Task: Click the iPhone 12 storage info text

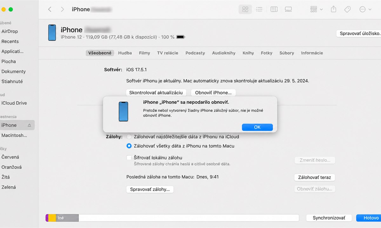Action: coord(117,37)
